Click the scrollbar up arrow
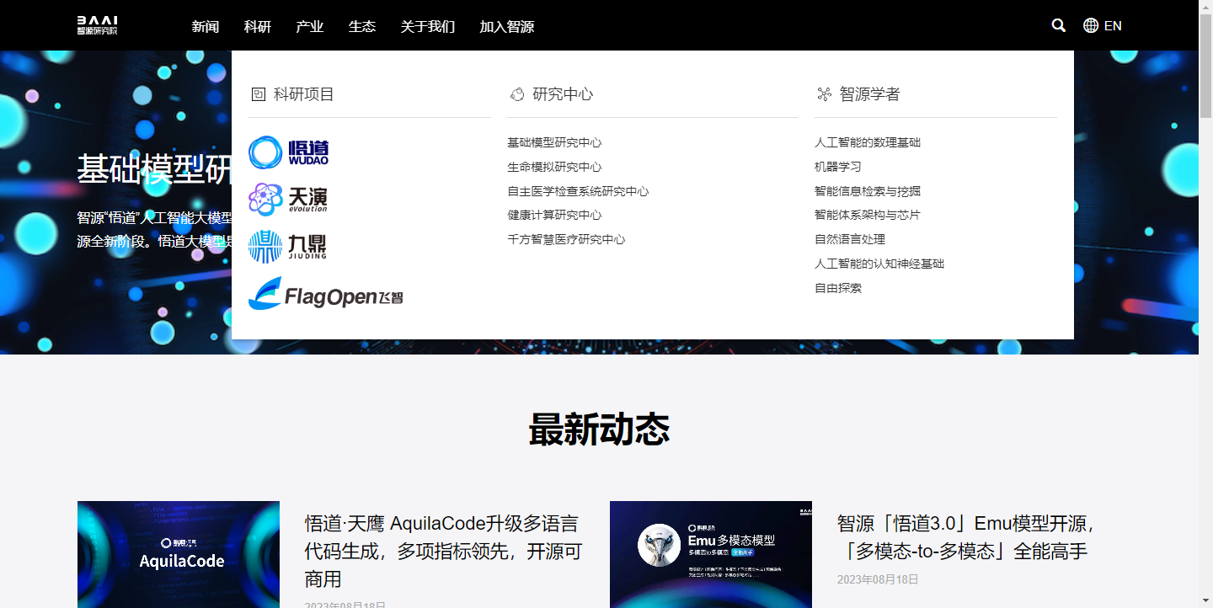1213x608 pixels. [1205, 7]
